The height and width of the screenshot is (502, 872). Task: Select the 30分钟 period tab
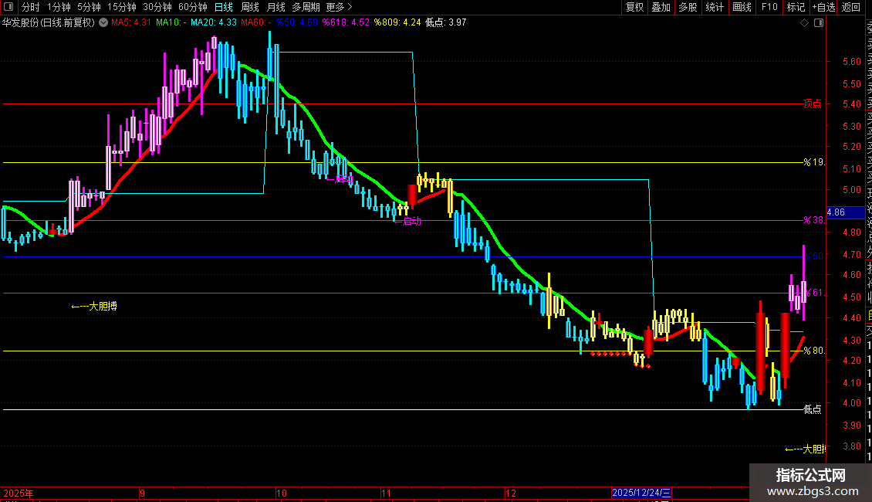[157, 7]
